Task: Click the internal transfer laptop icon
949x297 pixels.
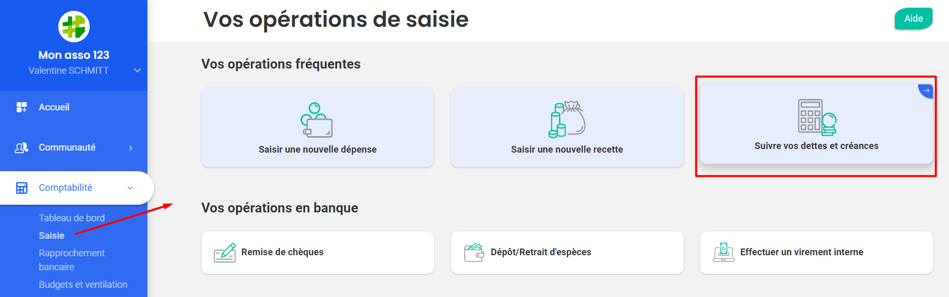Action: (724, 252)
